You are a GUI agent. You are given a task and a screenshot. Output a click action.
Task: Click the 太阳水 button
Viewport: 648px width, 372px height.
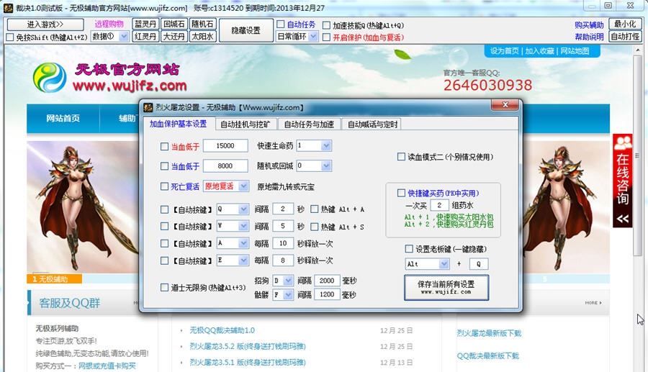[x=202, y=37]
